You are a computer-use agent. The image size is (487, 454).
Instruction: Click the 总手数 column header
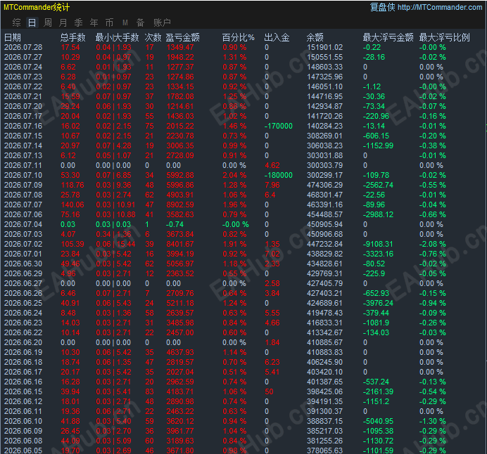click(72, 37)
